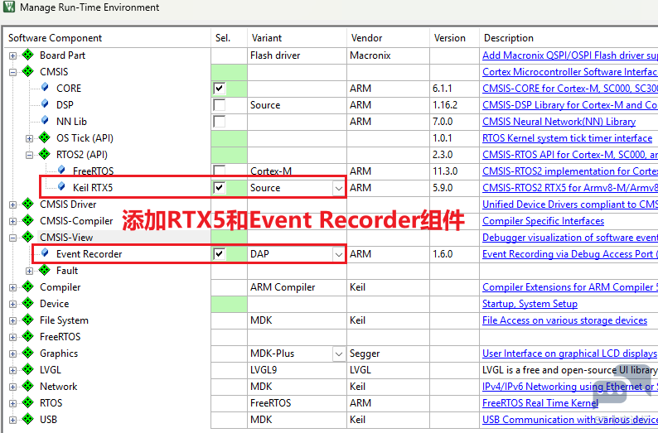Click the CMSIS-View diamond icon
Viewport: 658px width, 433px height.
(x=27, y=237)
